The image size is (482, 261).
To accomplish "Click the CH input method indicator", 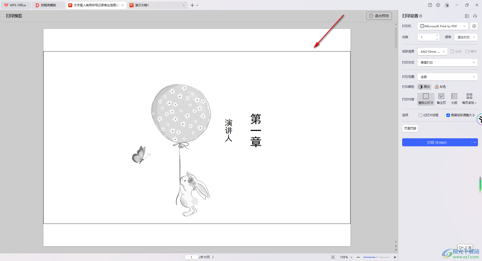I will click(x=465, y=247).
